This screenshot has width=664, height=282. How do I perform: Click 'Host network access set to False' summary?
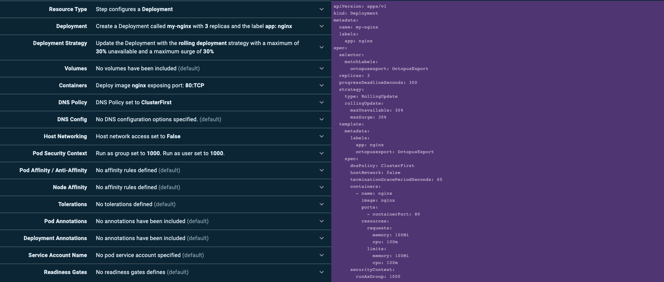[138, 136]
